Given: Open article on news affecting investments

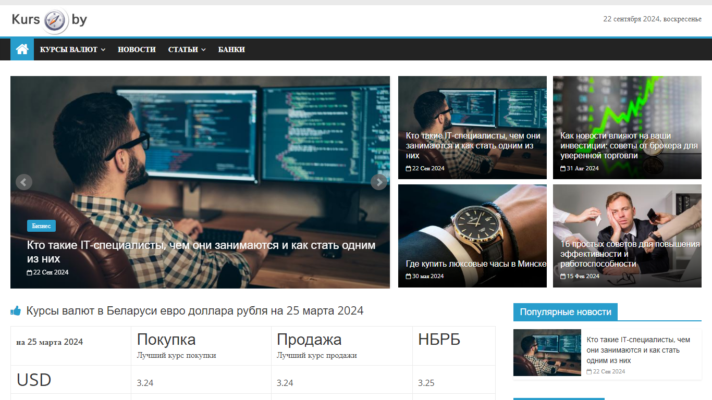Looking at the screenshot, I should [x=629, y=145].
